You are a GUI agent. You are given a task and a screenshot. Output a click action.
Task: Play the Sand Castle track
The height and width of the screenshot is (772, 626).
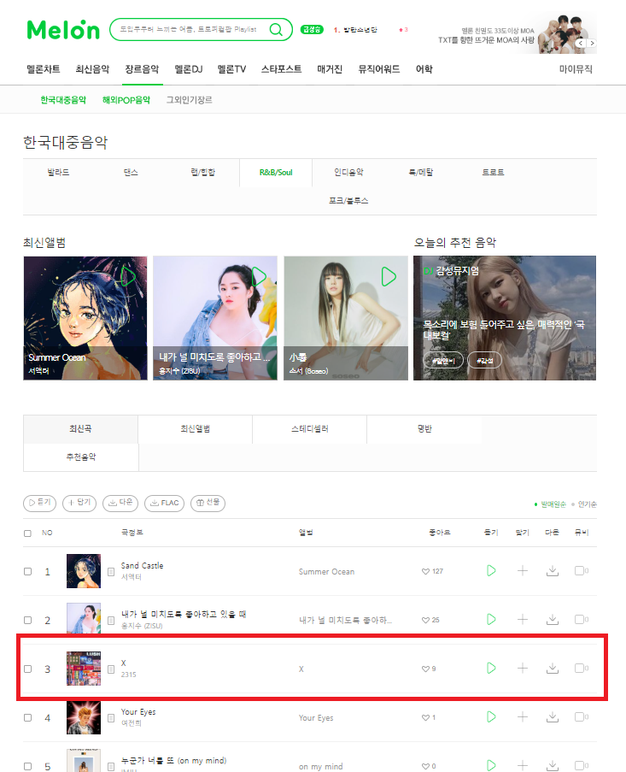point(491,570)
